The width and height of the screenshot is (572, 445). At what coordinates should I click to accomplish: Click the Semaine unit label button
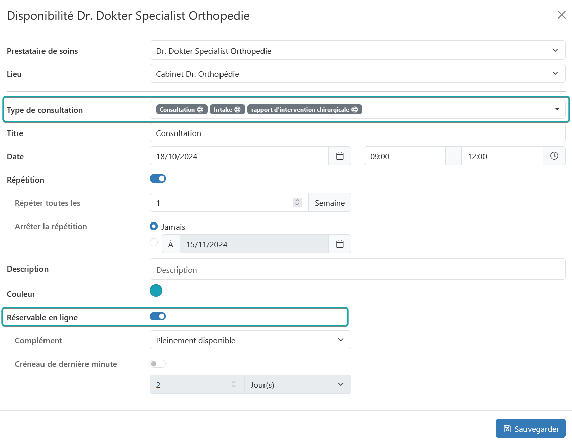[x=330, y=202]
